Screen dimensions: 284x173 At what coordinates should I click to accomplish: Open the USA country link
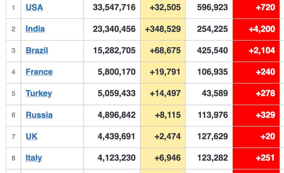click(x=34, y=8)
